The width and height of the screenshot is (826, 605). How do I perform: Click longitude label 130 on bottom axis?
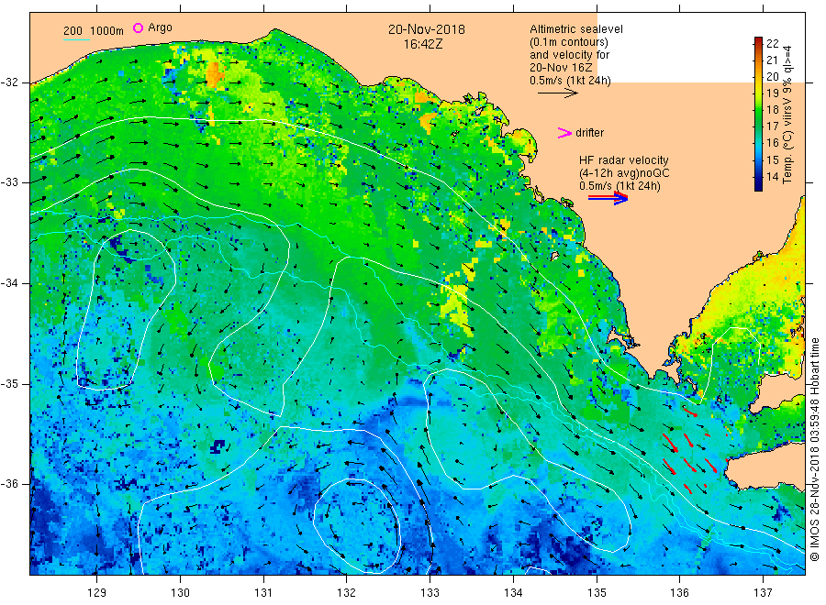point(180,593)
